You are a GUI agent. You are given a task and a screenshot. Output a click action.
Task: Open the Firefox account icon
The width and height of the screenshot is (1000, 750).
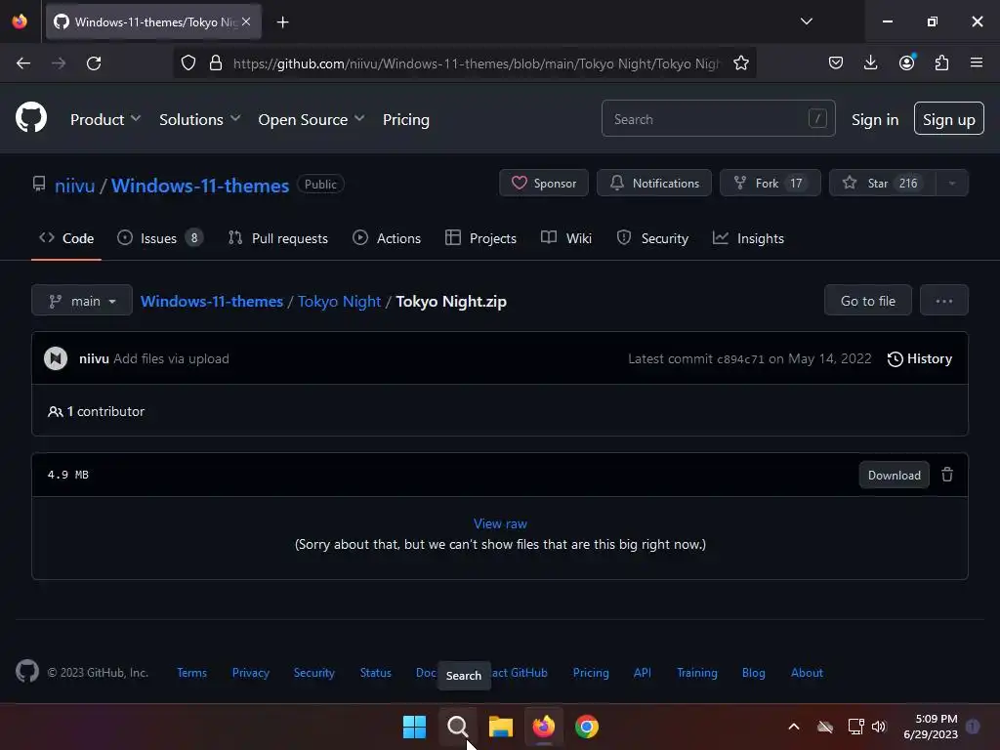point(906,62)
